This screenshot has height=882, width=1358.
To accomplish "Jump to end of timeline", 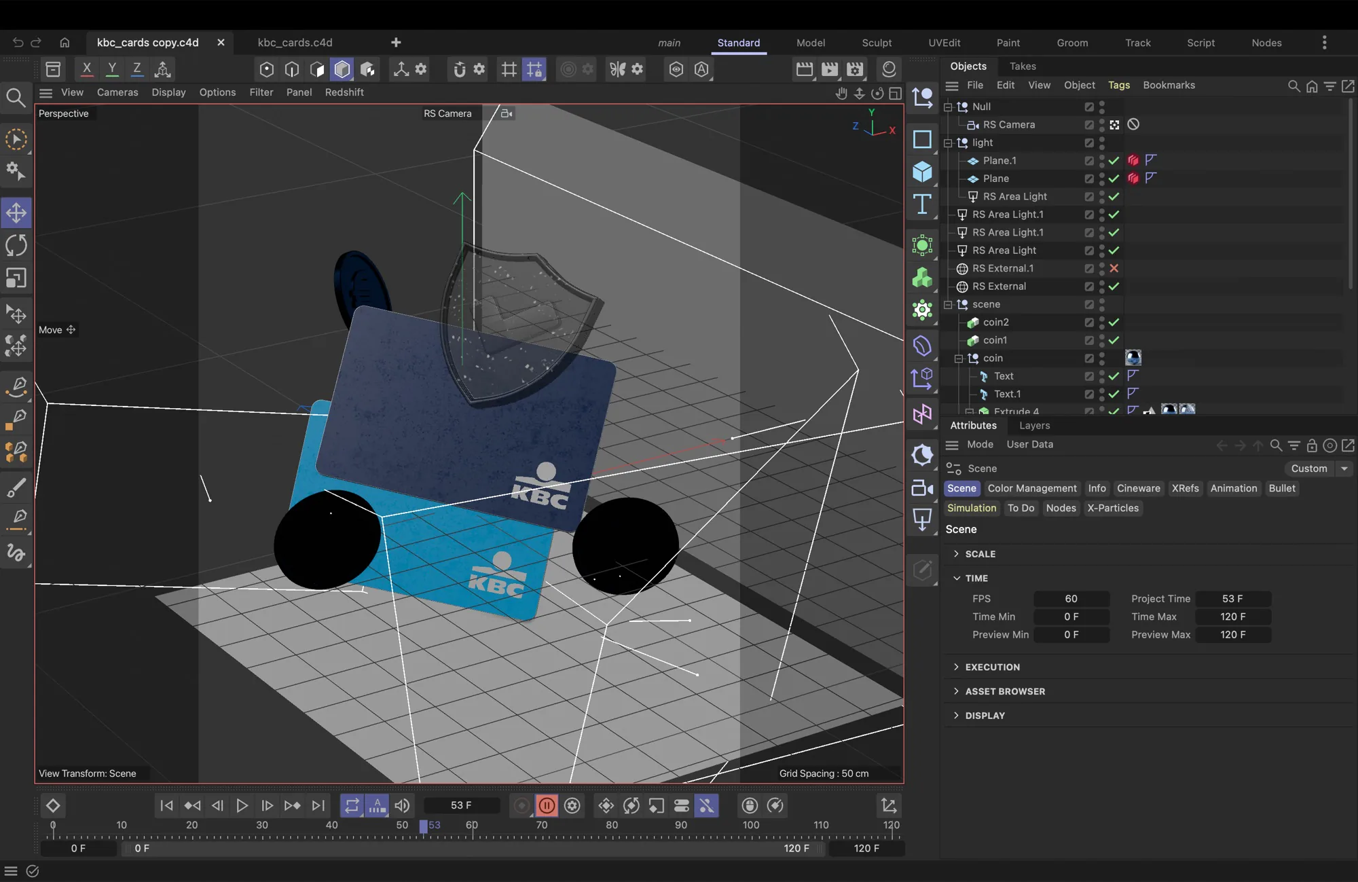I will (318, 805).
